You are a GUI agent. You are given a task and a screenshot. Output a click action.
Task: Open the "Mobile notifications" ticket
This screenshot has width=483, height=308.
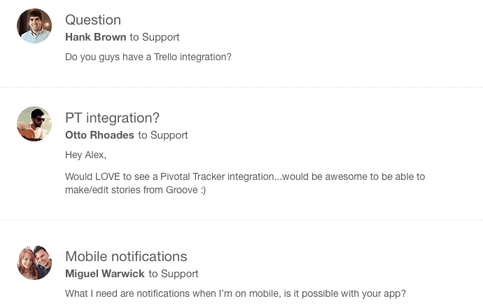[x=126, y=256]
